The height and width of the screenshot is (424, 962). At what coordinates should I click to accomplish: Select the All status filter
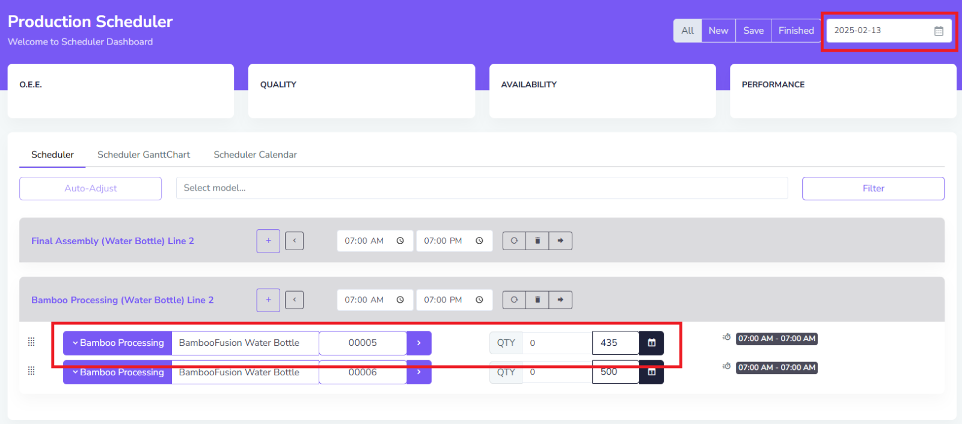[x=687, y=31]
